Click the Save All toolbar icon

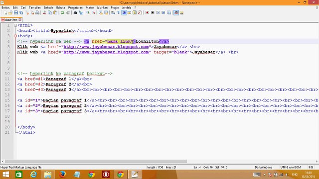pos(21,12)
